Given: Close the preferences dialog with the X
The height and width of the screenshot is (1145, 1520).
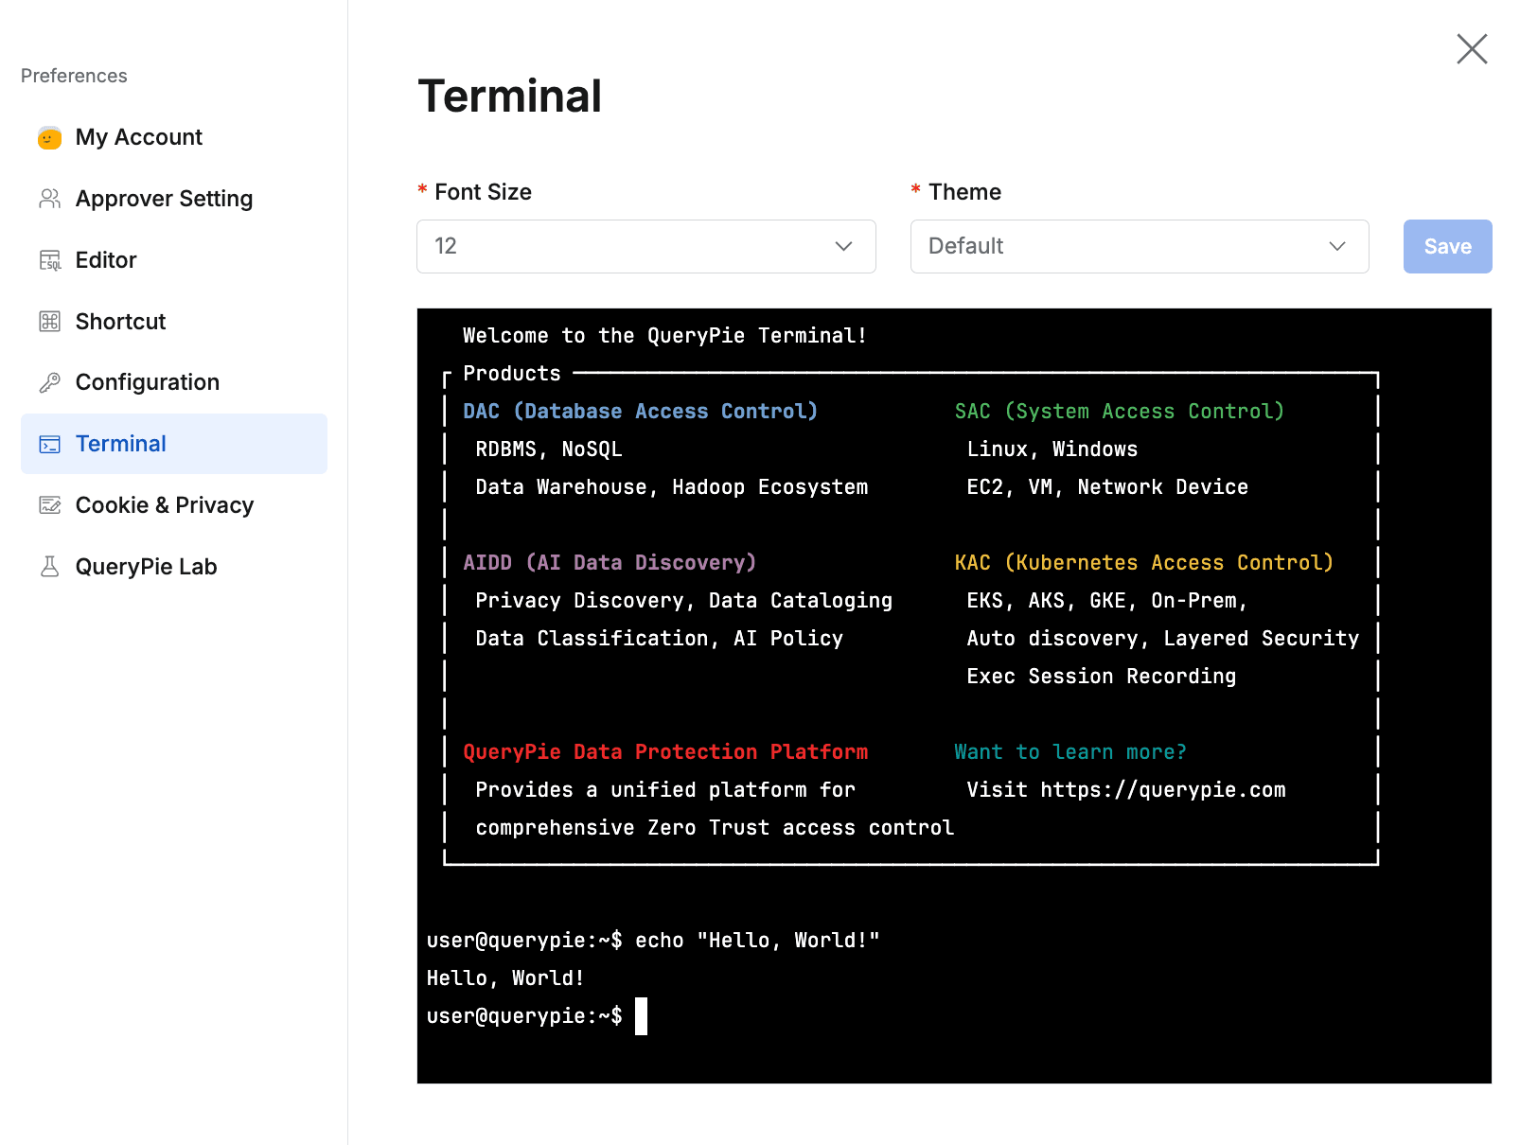Looking at the screenshot, I should click(1471, 49).
